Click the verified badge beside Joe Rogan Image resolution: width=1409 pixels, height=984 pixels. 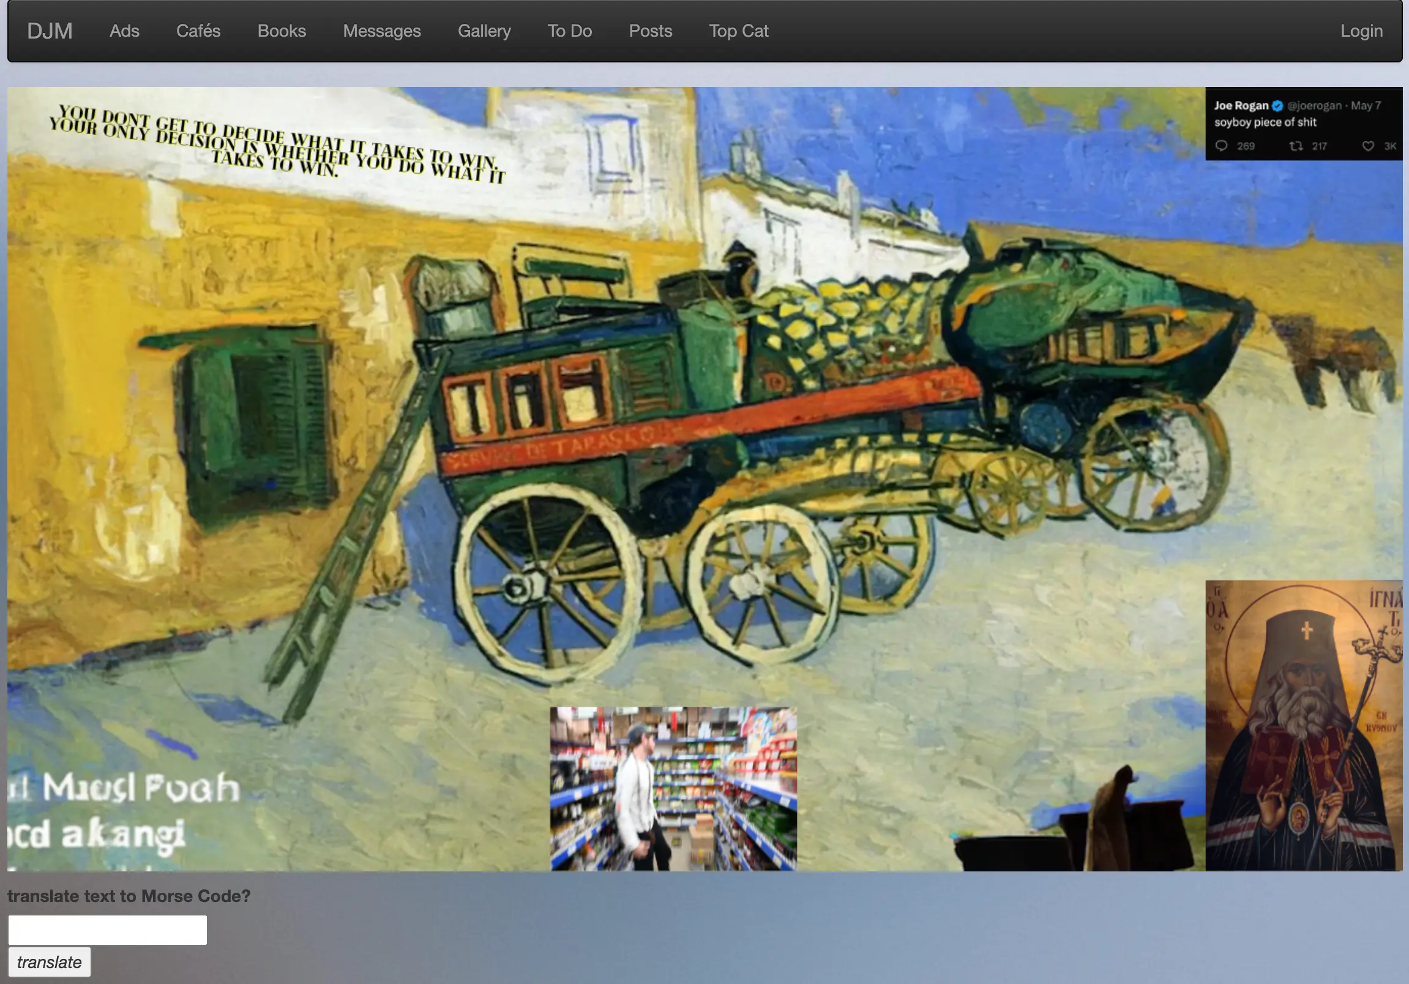pos(1277,106)
